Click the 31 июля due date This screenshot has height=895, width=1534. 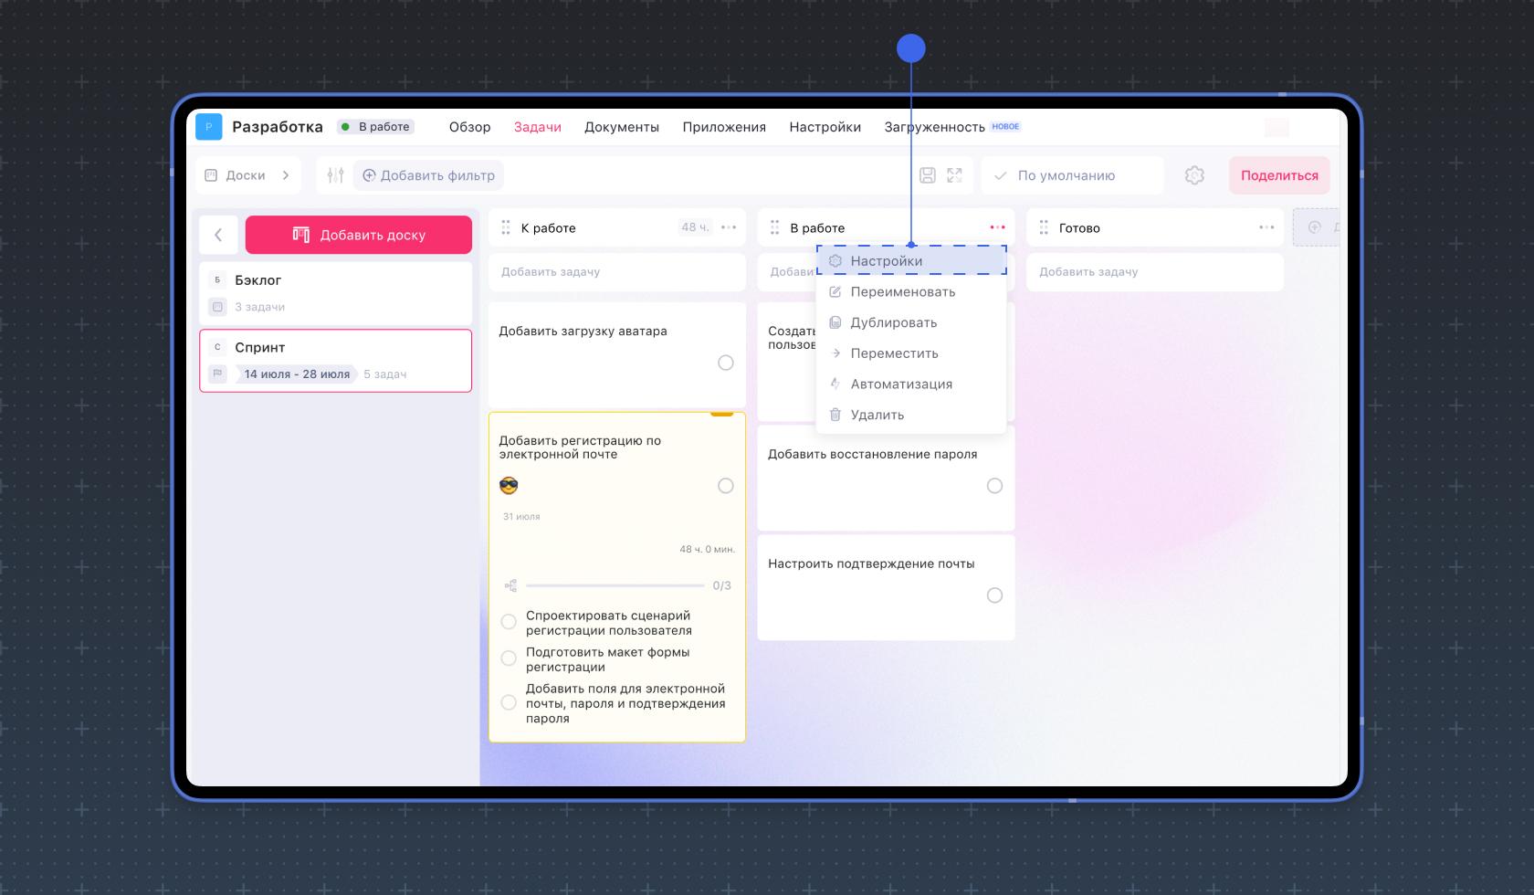(521, 517)
